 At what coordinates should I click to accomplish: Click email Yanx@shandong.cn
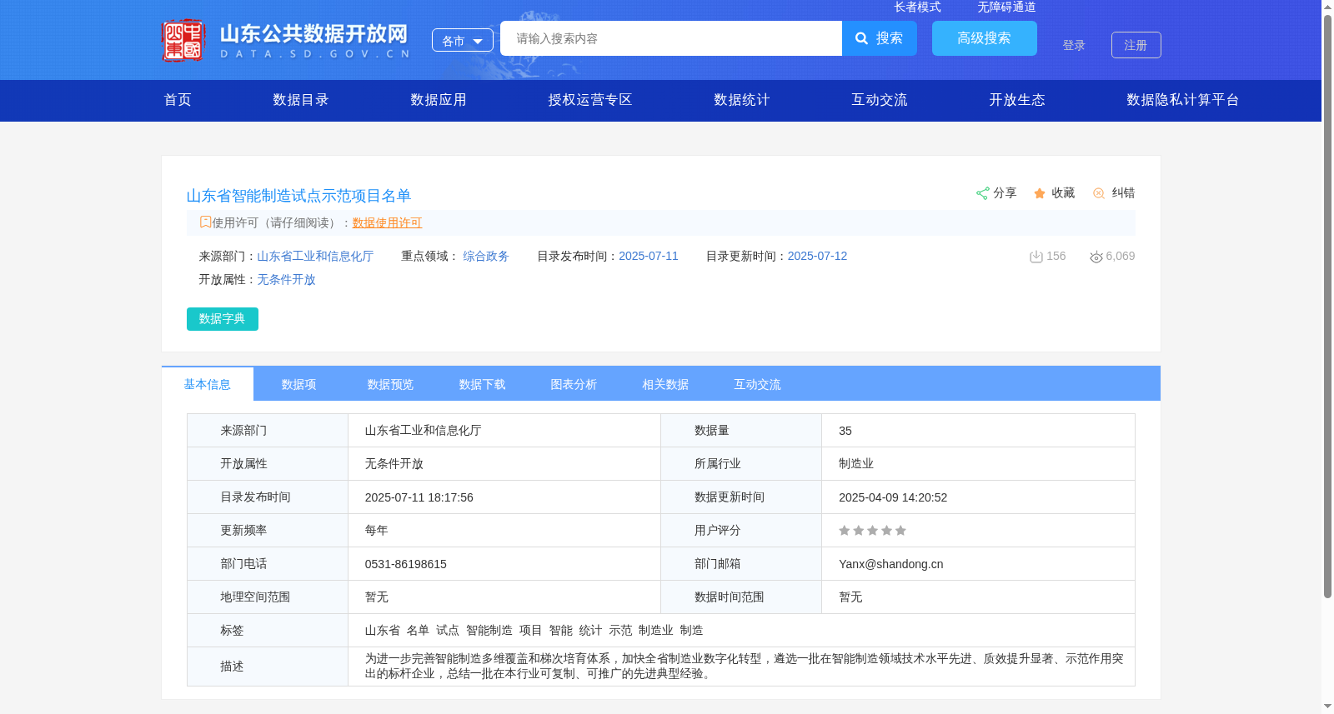[x=891, y=564]
